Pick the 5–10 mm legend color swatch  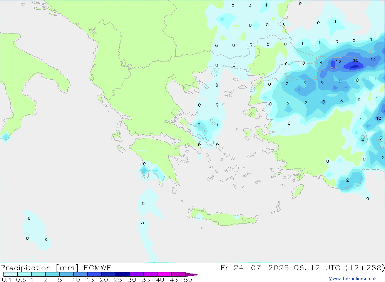(x=67, y=274)
